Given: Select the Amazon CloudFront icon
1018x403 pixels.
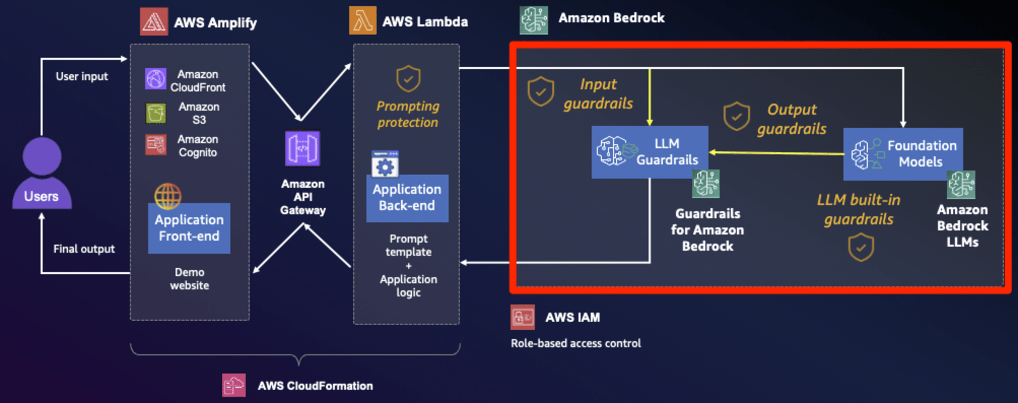Looking at the screenshot, I should (155, 79).
